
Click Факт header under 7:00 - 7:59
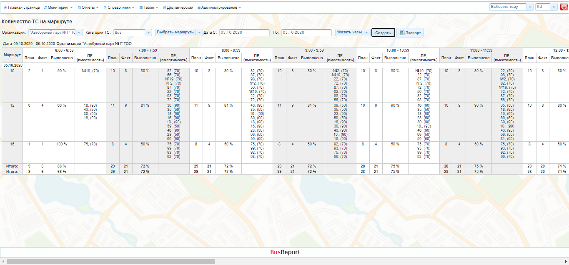click(x=126, y=58)
